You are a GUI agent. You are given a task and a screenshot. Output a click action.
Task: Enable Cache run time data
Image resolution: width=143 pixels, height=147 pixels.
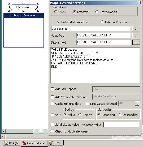(x=52, y=104)
